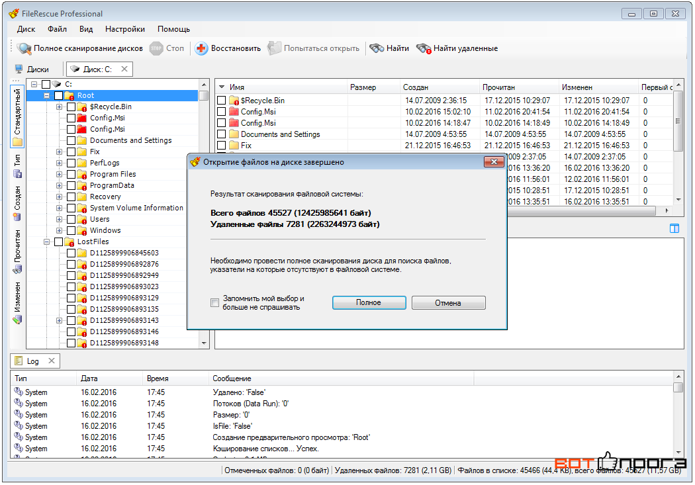Sort files by the Создан column header
The height and width of the screenshot is (485, 695).
point(440,87)
